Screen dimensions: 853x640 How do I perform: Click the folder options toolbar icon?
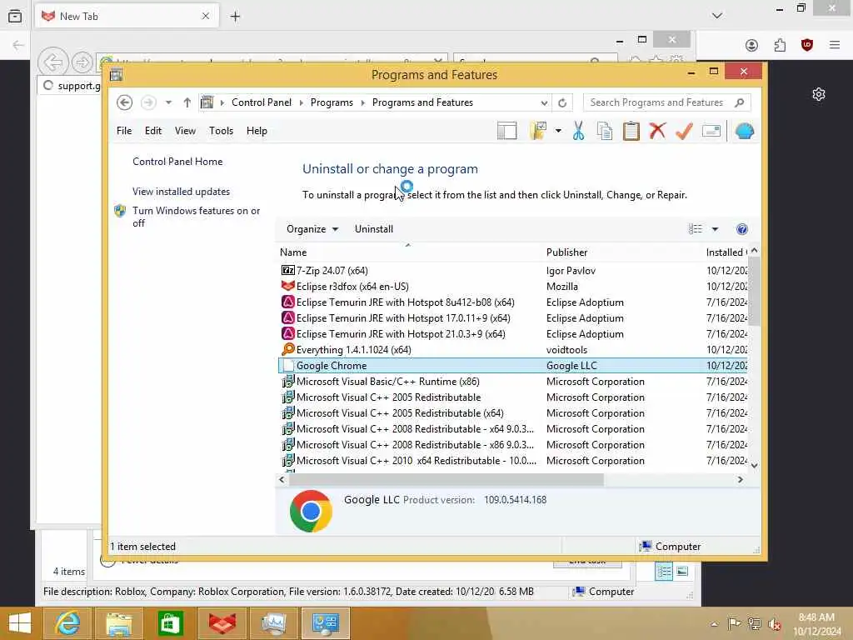click(x=538, y=131)
